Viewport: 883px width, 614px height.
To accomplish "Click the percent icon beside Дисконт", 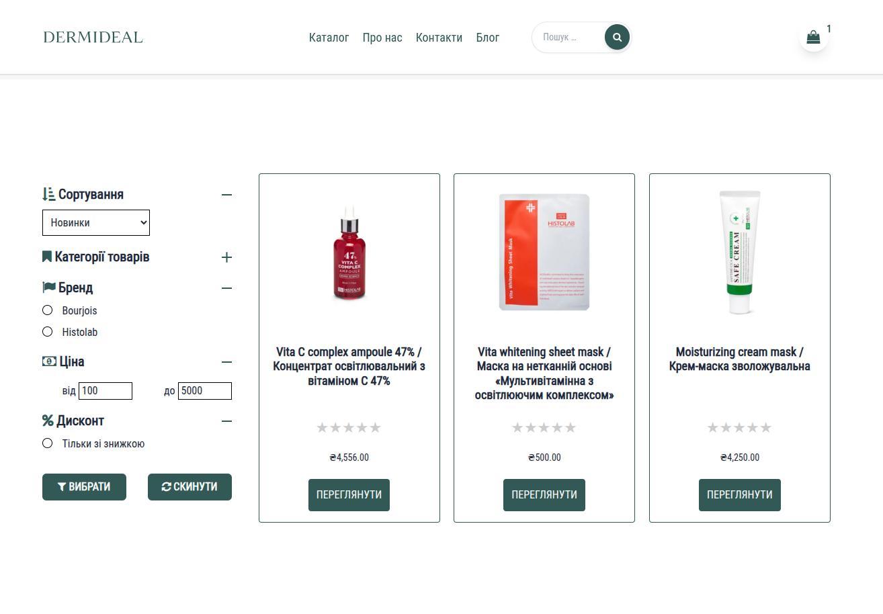I will [x=46, y=420].
